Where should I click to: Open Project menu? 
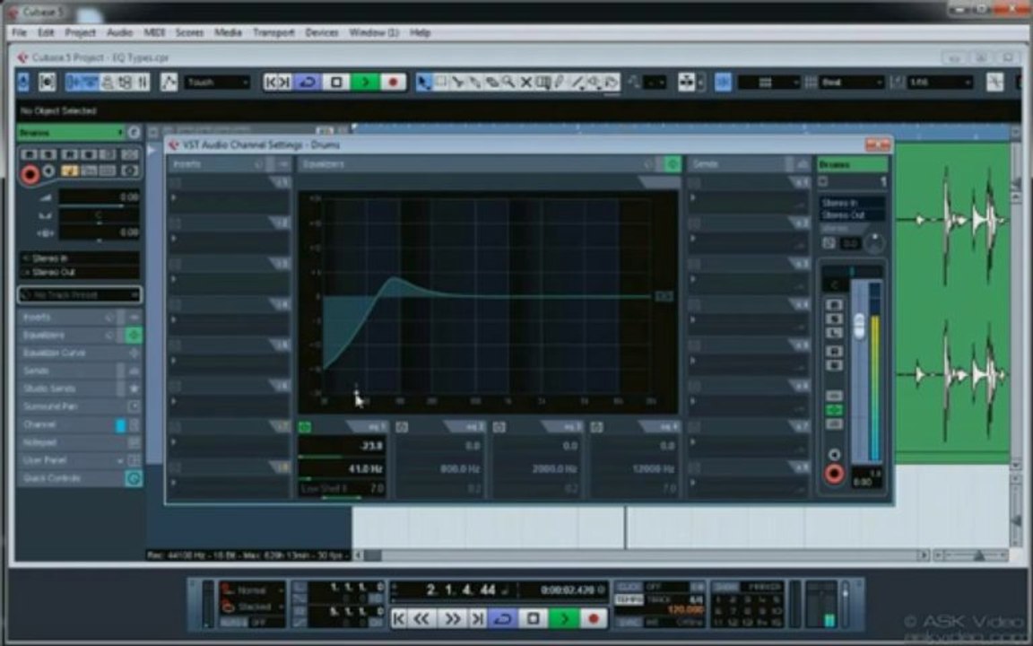(x=80, y=32)
